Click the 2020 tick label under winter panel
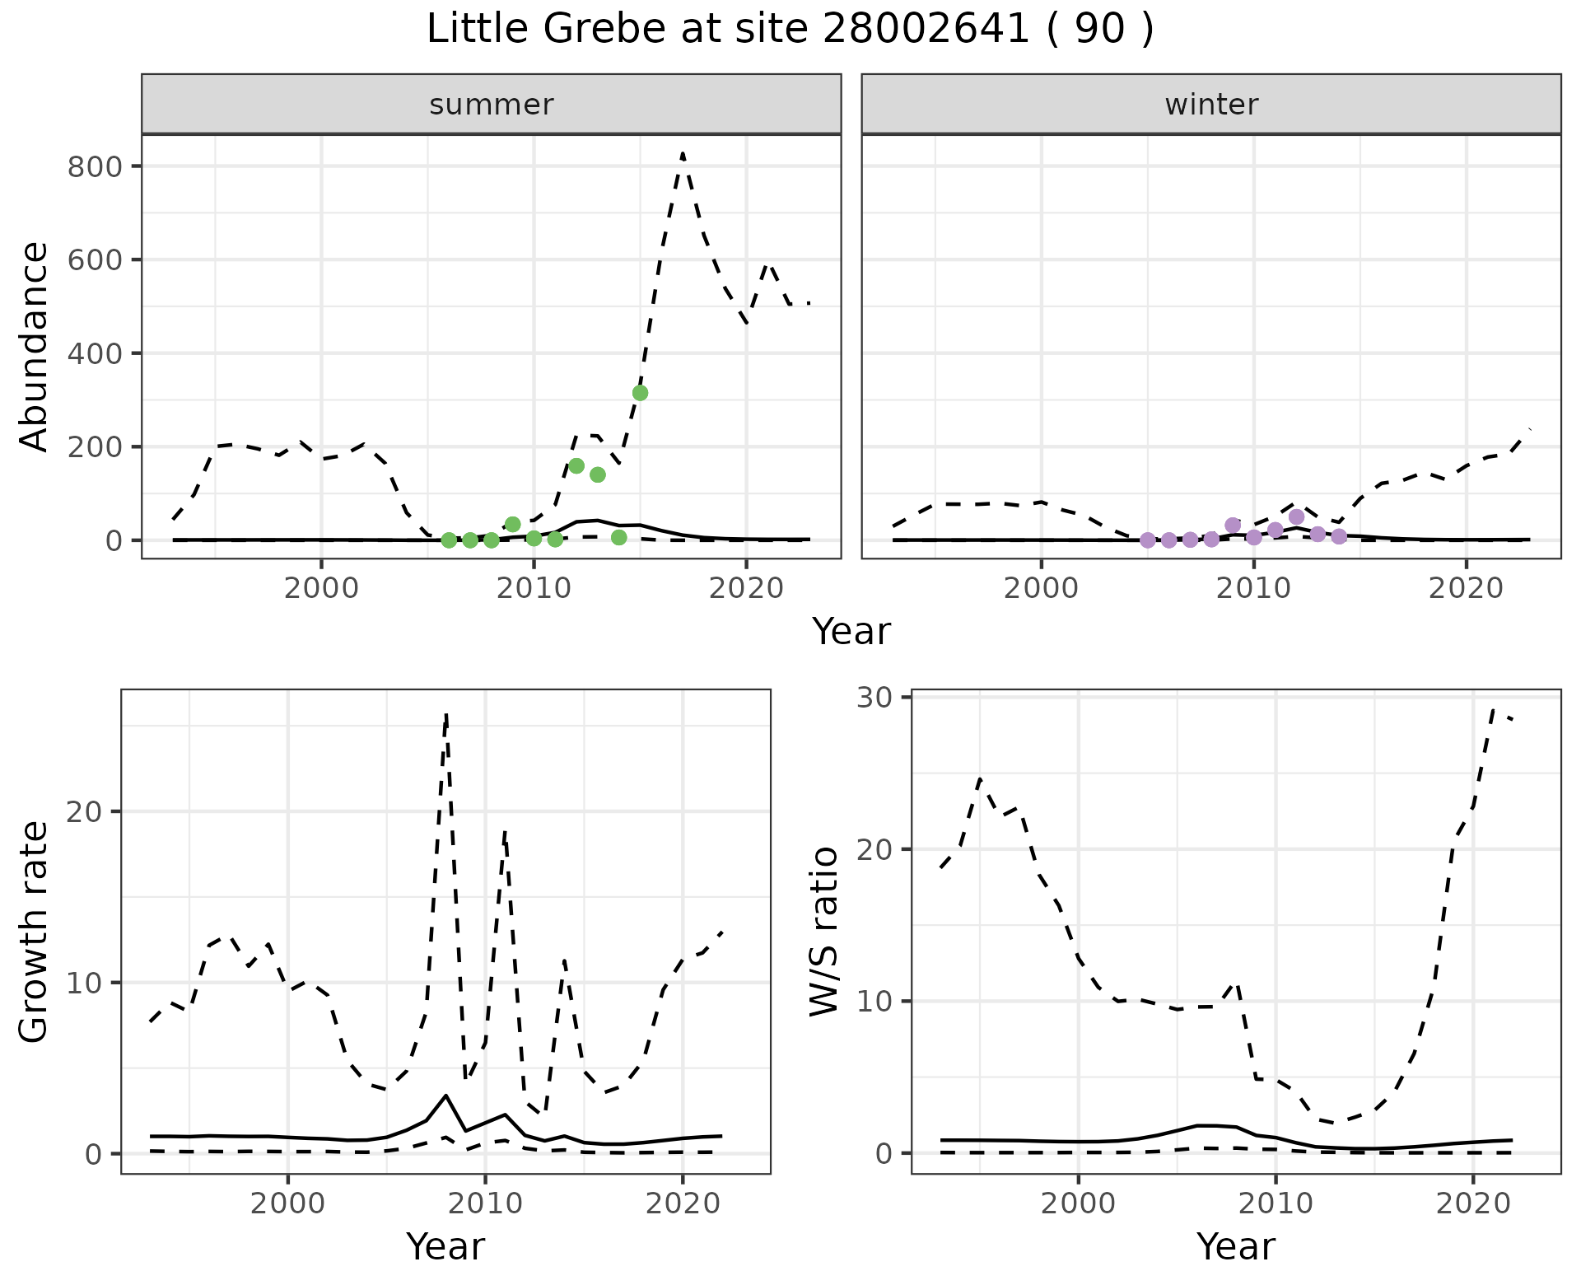This screenshot has width=1581, height=1285. click(1466, 589)
